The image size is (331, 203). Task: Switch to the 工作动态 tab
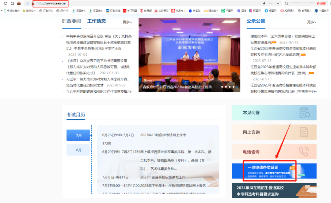pos(97,21)
